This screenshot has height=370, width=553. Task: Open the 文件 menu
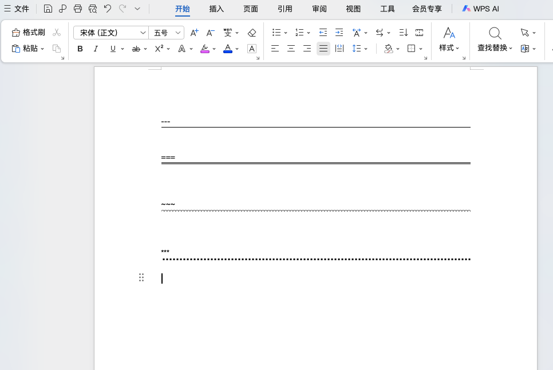click(17, 9)
